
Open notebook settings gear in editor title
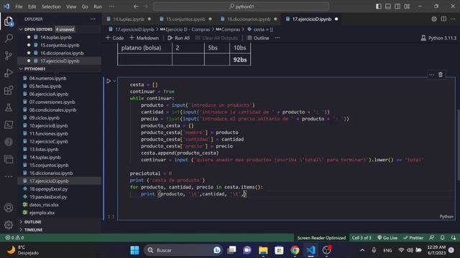(x=434, y=19)
